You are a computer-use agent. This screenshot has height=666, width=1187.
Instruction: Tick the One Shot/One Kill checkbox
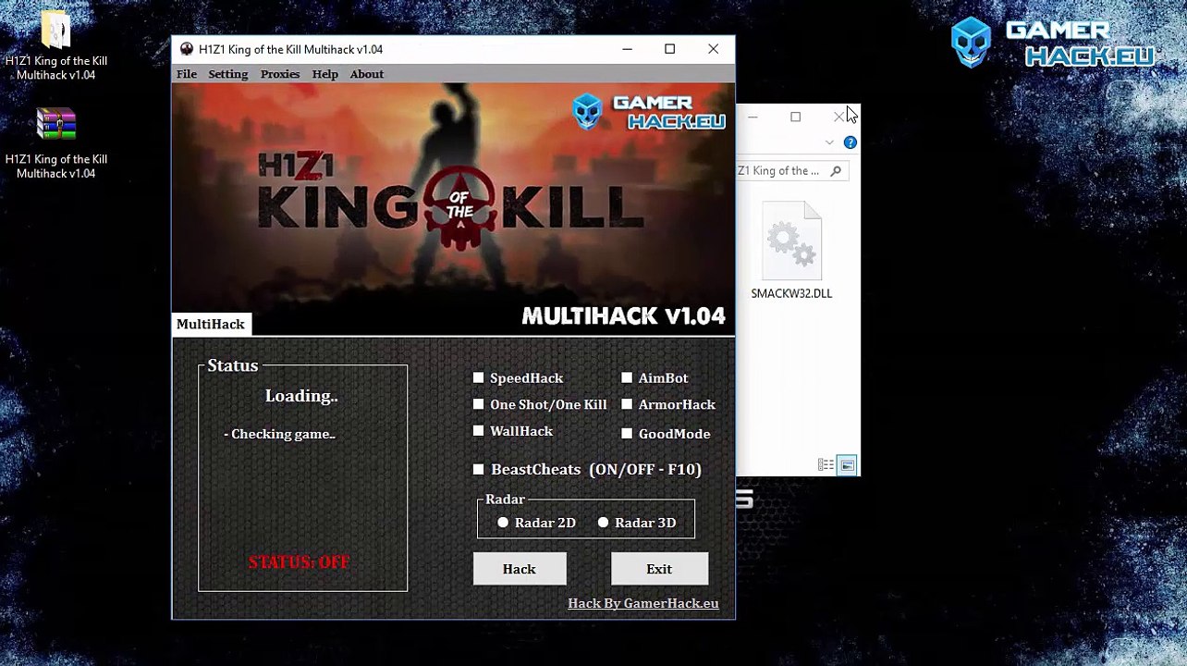[478, 404]
